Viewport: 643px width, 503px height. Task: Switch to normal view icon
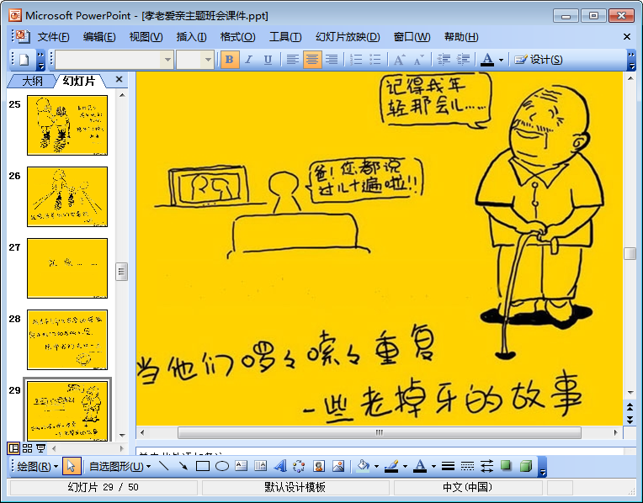(13, 448)
